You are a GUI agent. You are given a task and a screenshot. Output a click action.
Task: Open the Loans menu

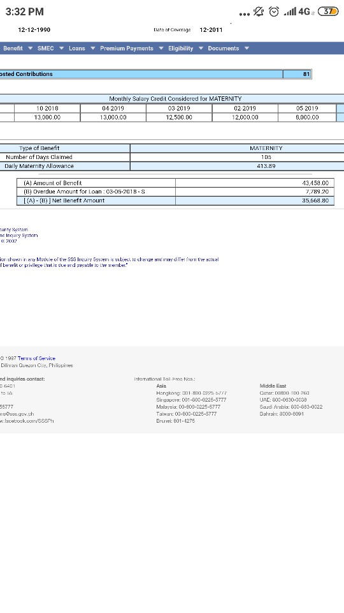[77, 49]
